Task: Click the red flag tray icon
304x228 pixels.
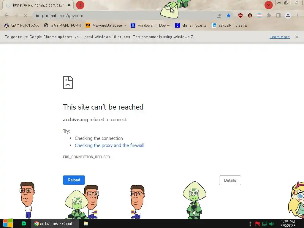Action: (257, 224)
